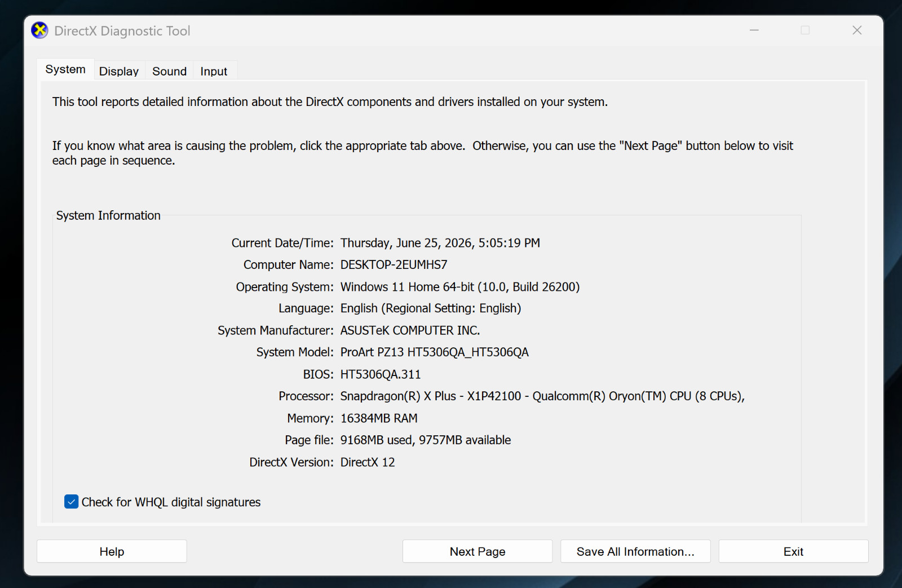Minimize the DirectX Diagnostic Tool window
The height and width of the screenshot is (588, 902).
click(x=754, y=30)
